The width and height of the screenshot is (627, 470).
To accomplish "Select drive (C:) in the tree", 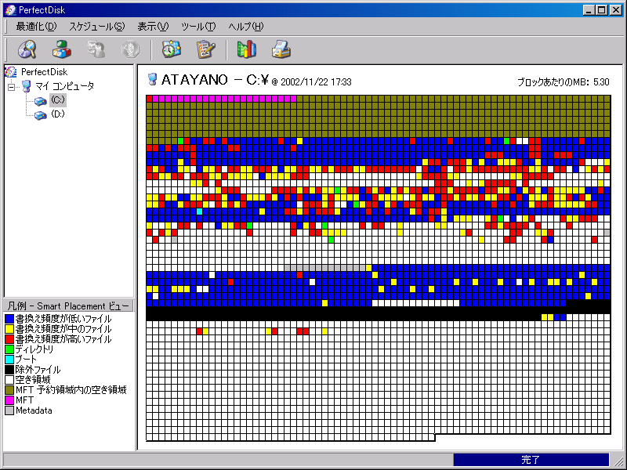I will 58,100.
